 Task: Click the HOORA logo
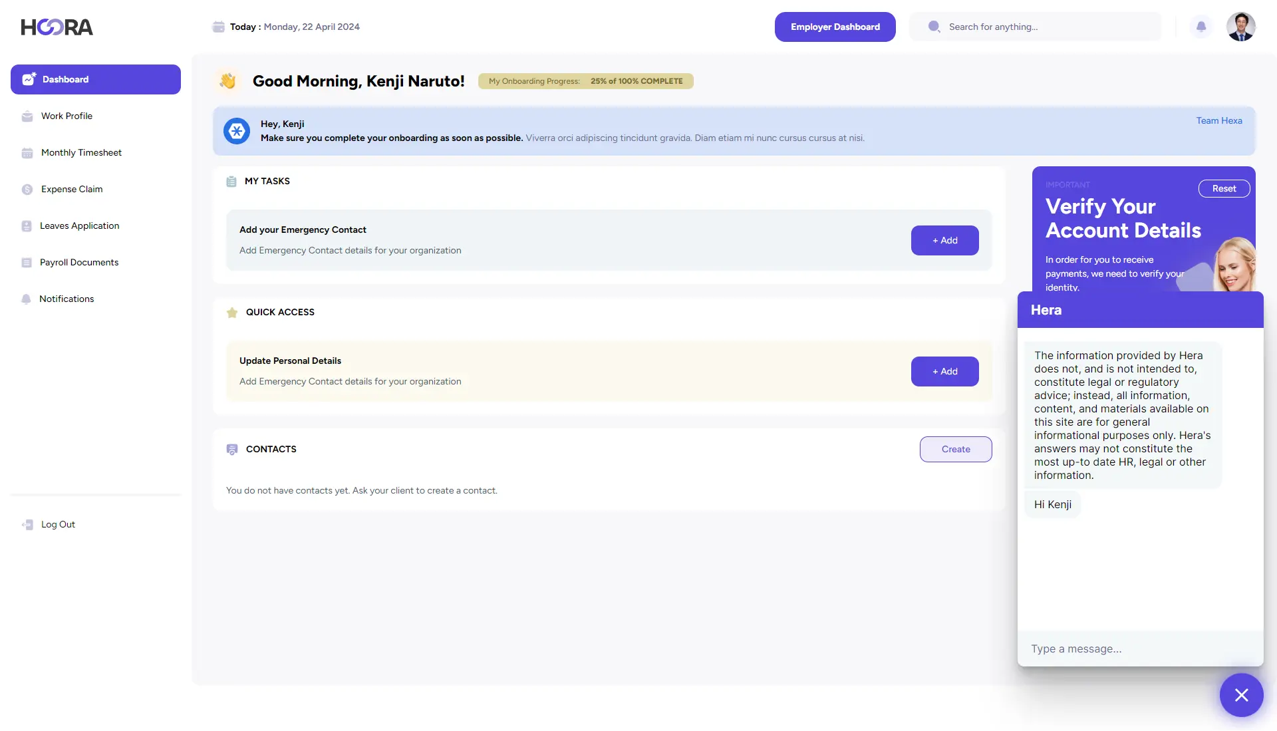pos(57,27)
